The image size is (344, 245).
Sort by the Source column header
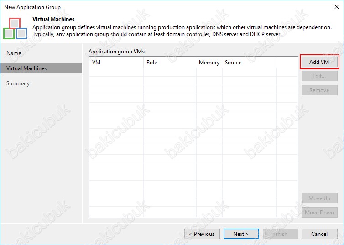(249, 63)
